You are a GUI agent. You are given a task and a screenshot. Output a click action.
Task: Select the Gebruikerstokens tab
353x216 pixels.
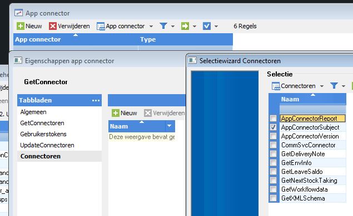[43, 134]
